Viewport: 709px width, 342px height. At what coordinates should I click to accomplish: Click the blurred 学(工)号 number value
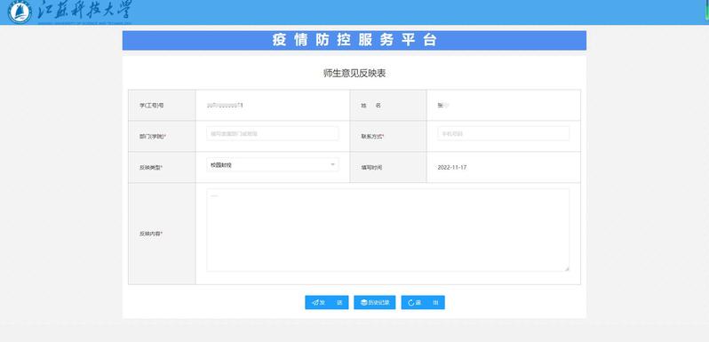click(x=225, y=105)
